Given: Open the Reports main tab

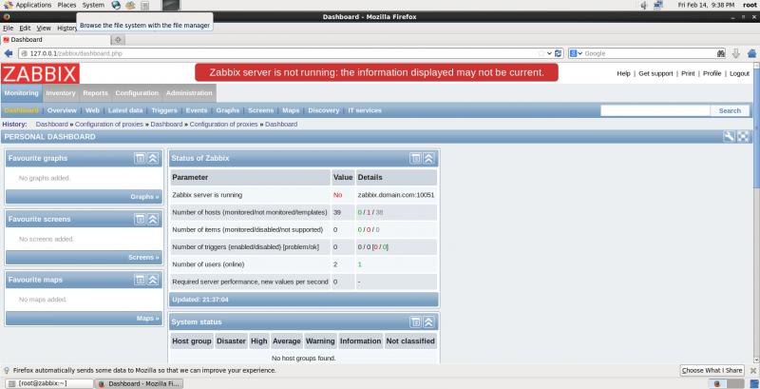Looking at the screenshot, I should [x=95, y=93].
